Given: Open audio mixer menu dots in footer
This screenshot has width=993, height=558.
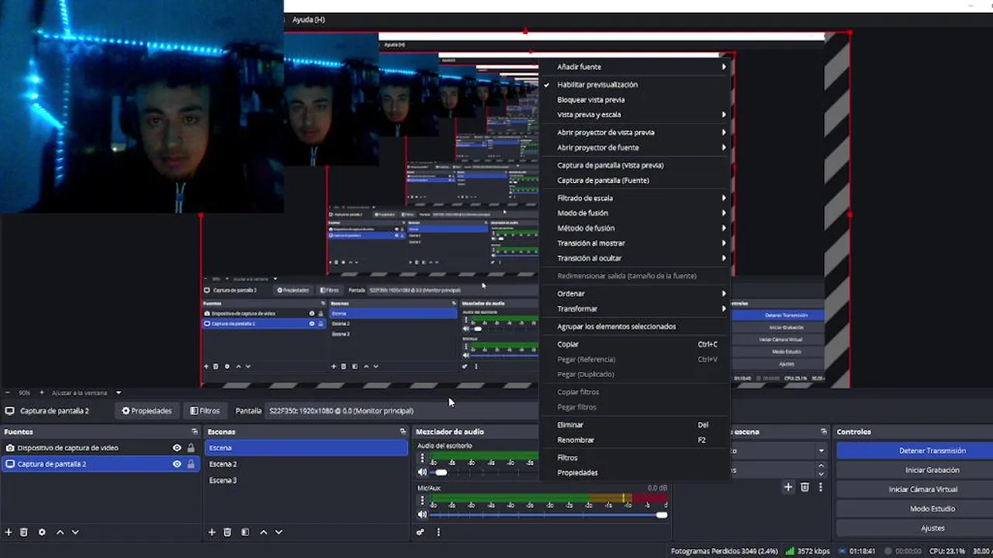Looking at the screenshot, I should [x=438, y=532].
